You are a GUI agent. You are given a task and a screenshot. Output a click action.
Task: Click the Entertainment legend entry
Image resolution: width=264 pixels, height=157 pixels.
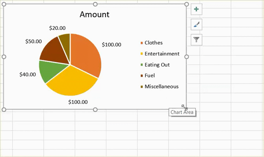(x=160, y=54)
